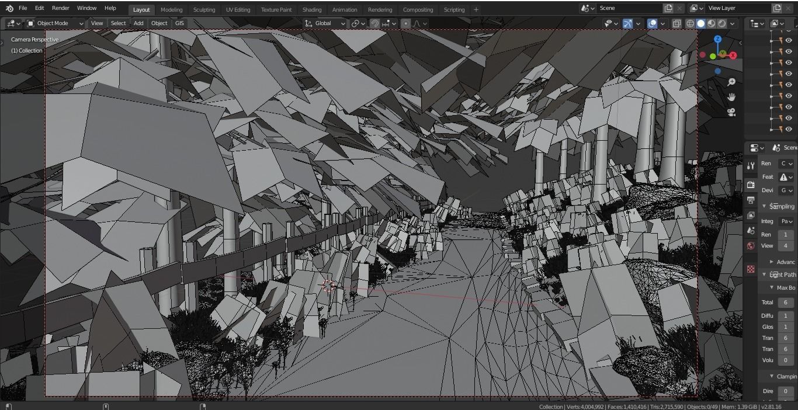
Task: Browse view layers with layer icon
Action: [x=696, y=8]
